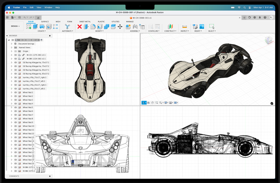The width and height of the screenshot is (280, 183).
Task: Select the Measure tool in Inspect
Action: click(x=185, y=26)
